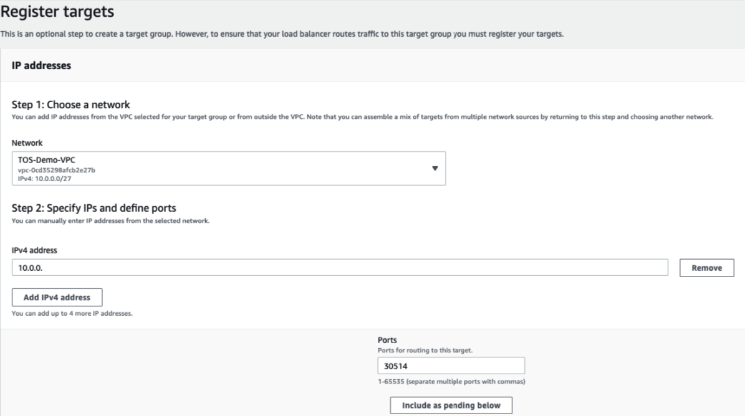
Task: Focus the IPv4 address field containing 10.0.0.
Action: pyautogui.click(x=340, y=268)
